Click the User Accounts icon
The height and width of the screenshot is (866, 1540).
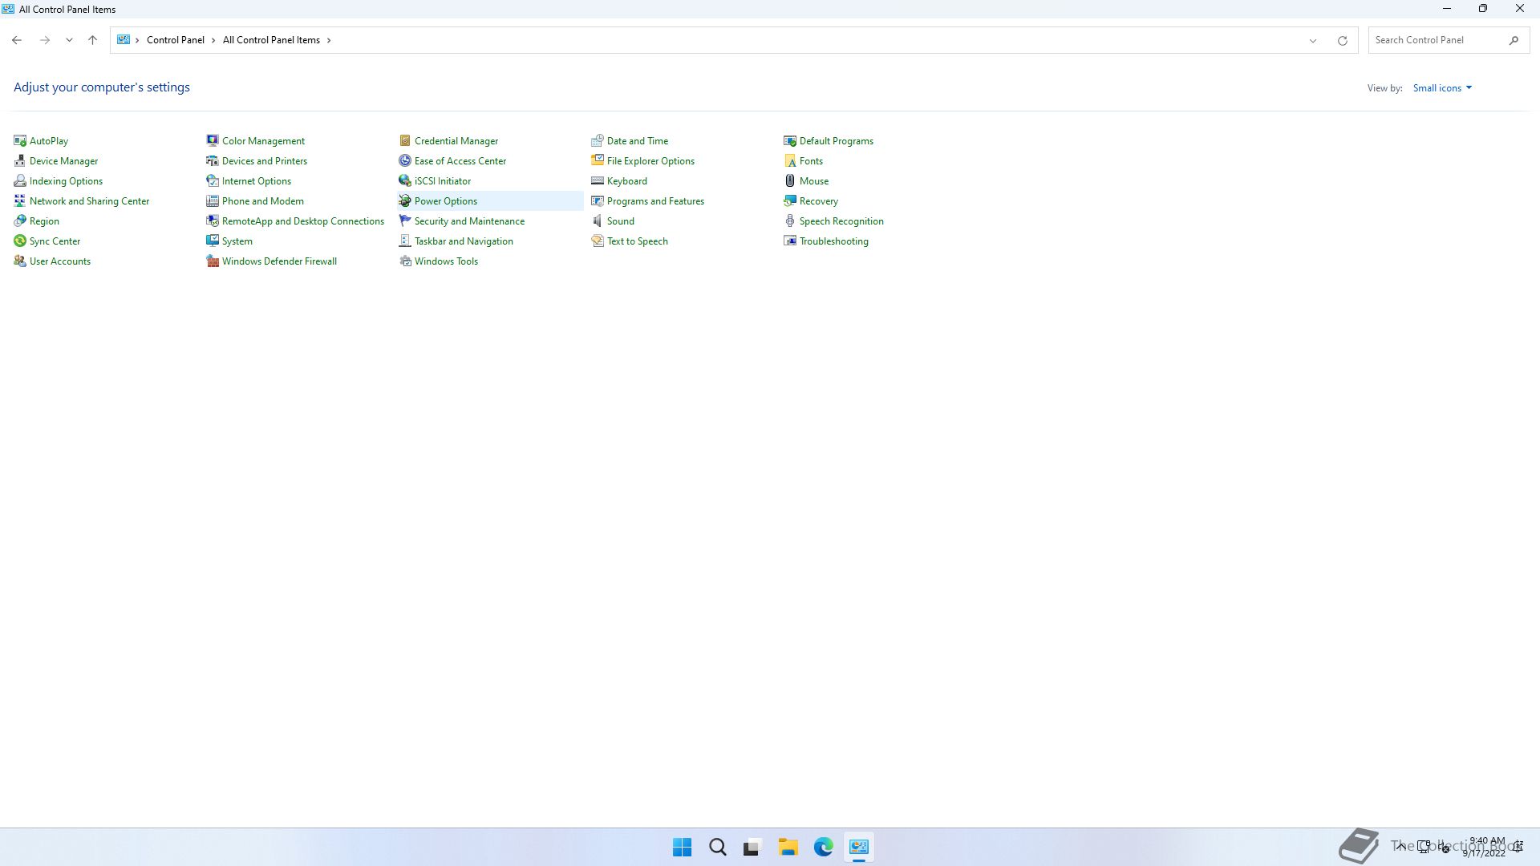point(20,261)
